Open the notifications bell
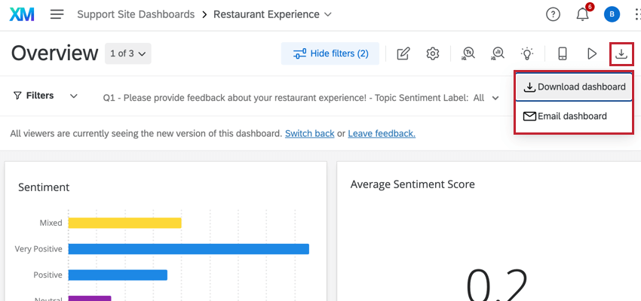The image size is (641, 301). [x=582, y=14]
